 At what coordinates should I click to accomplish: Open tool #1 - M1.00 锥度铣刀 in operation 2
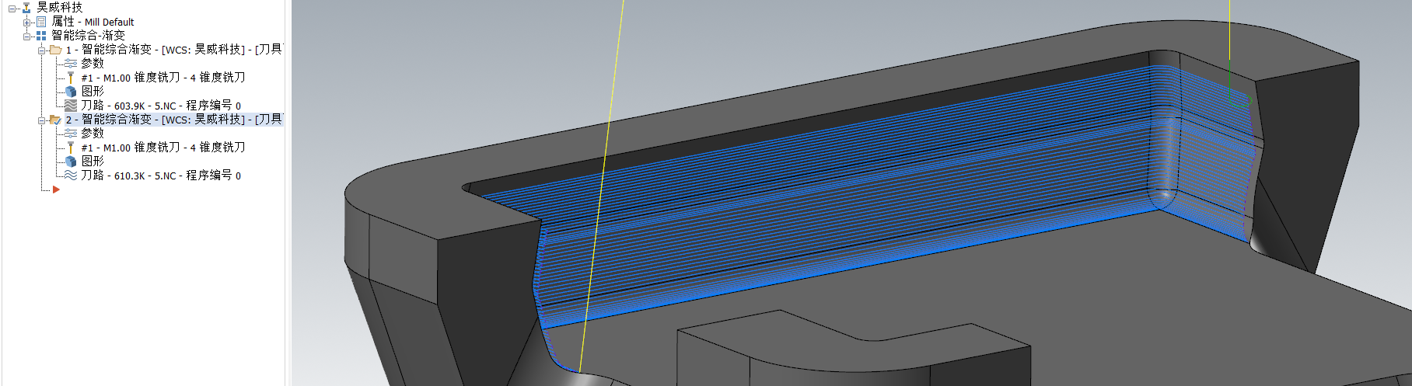[x=163, y=148]
